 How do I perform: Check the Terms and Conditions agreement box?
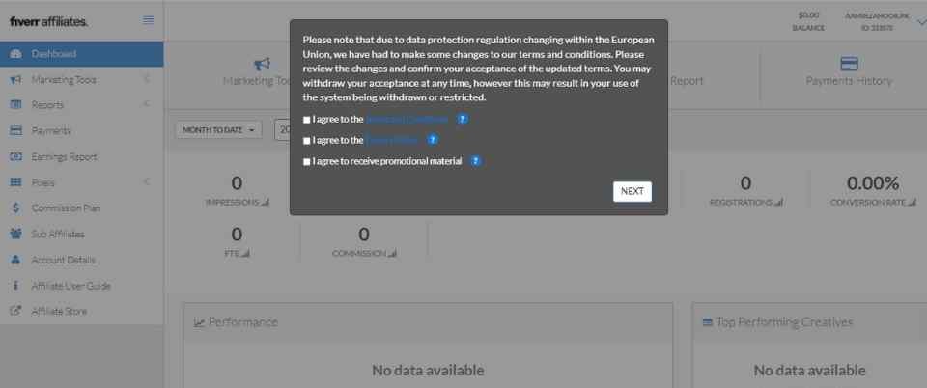click(x=306, y=120)
